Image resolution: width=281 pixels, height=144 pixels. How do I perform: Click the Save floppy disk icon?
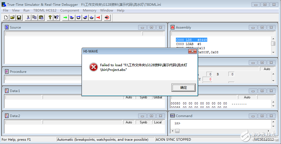click(19, 17)
